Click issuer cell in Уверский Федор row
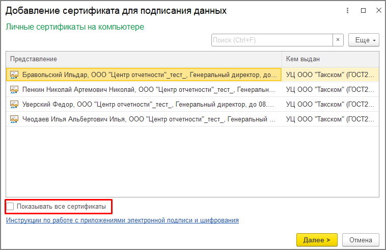Screen dimensions: 386x250 pos(330,104)
